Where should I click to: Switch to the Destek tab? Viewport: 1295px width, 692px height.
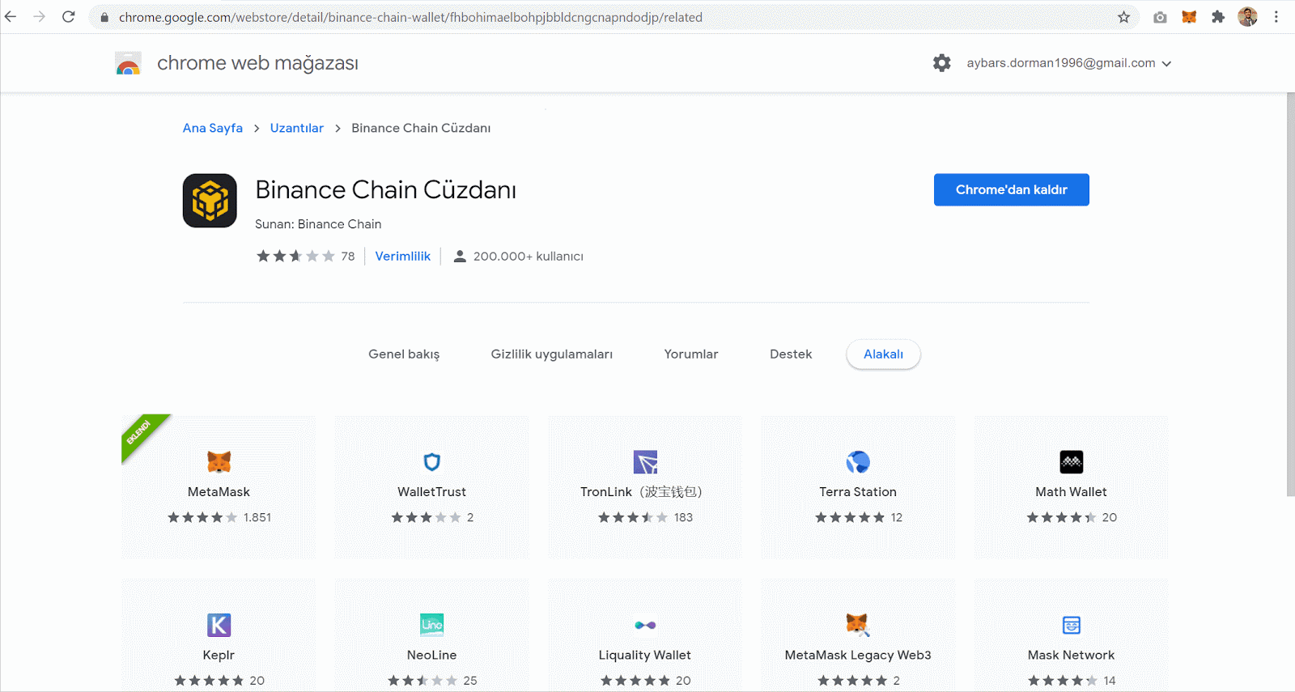[x=791, y=354]
